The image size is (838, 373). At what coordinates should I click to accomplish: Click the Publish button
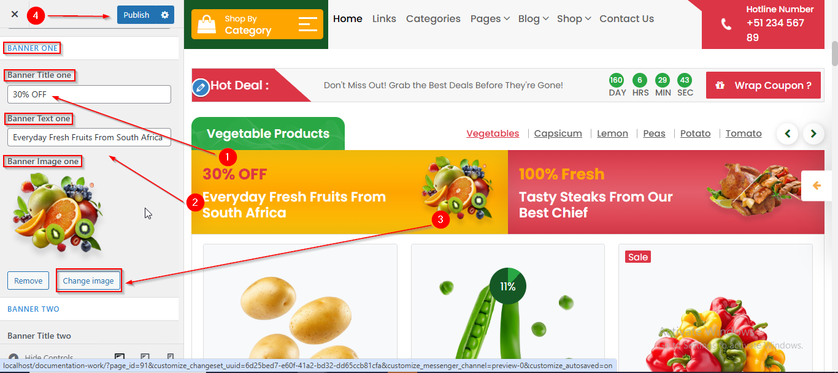click(x=136, y=15)
